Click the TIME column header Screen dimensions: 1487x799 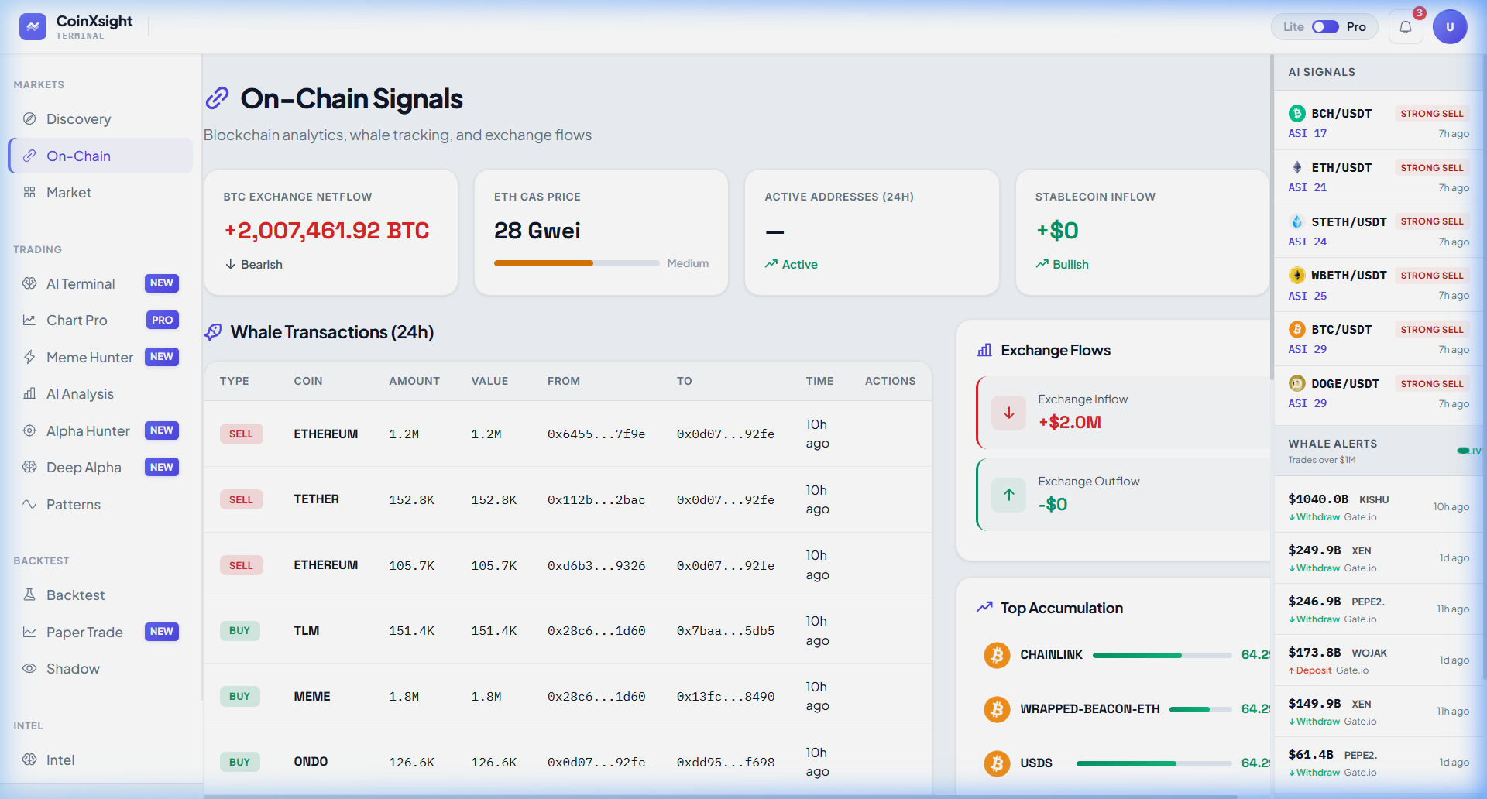pos(819,381)
